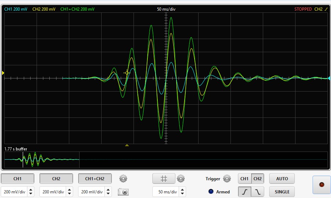
Task: Increase CH1 volts per division
Action: [31, 190]
